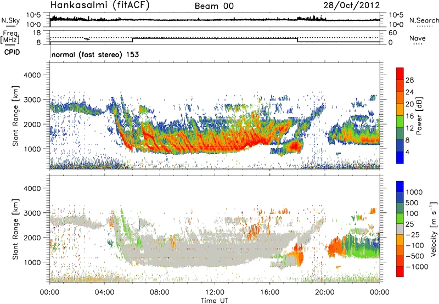Image resolution: width=439 pixels, height=304 pixels.
Task: Click the '1000' velocity colorbar tick value
Action: [x=414, y=192]
